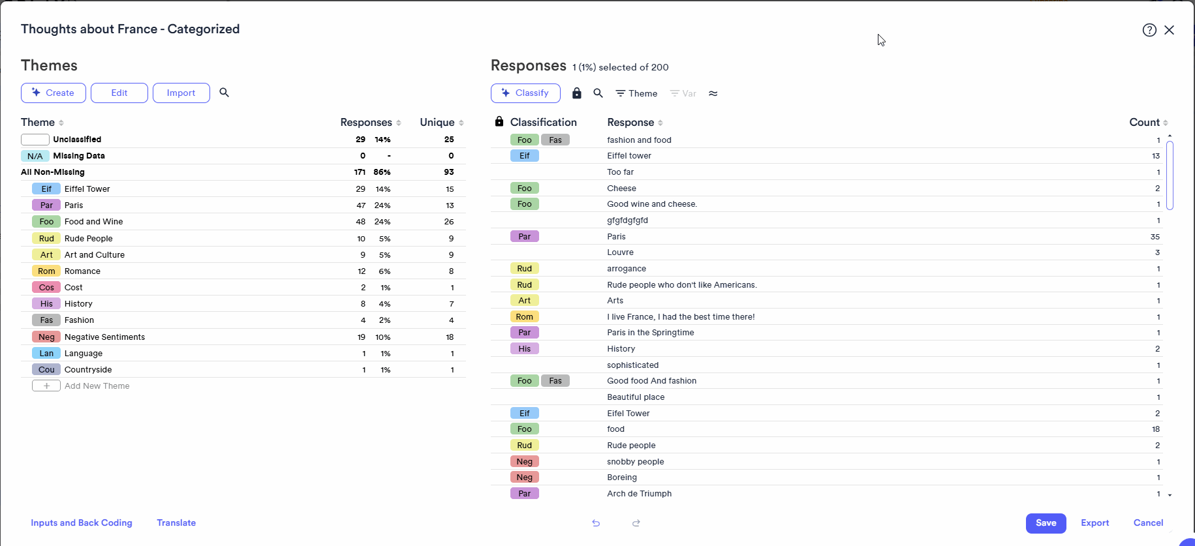Image resolution: width=1195 pixels, height=546 pixels.
Task: Click the Rom tag of Romance theme
Action: pos(46,271)
